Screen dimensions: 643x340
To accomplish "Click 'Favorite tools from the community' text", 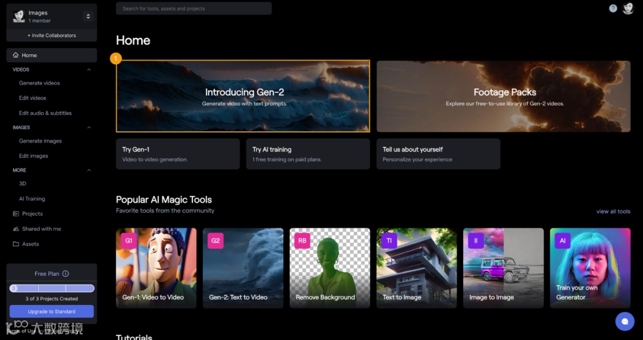I will (x=166, y=210).
